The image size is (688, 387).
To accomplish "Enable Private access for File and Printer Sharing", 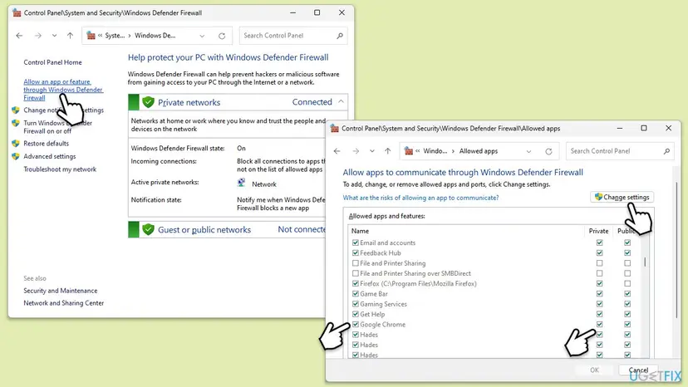I will [599, 263].
